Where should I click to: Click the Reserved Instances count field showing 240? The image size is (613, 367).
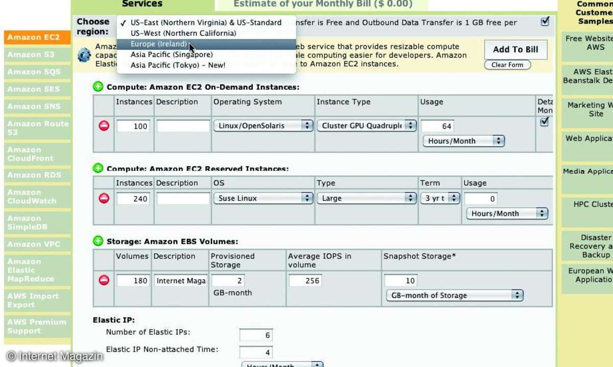[x=133, y=199]
